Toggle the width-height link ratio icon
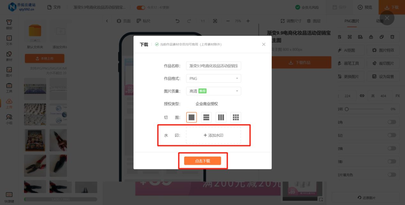The width and height of the screenshot is (405, 205). 362,95
